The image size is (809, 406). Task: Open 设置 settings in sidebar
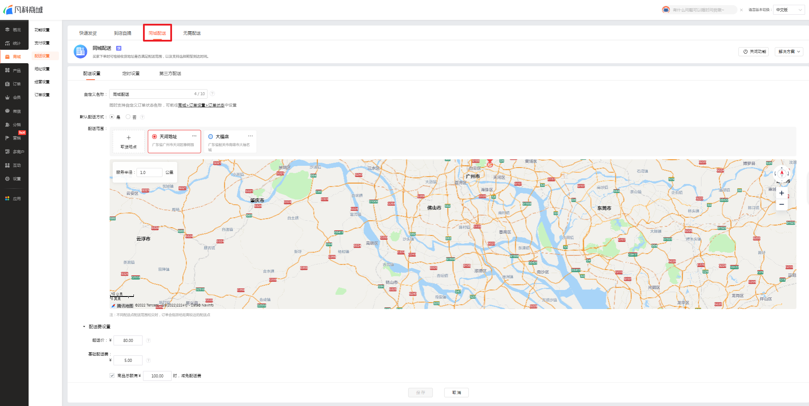click(14, 179)
